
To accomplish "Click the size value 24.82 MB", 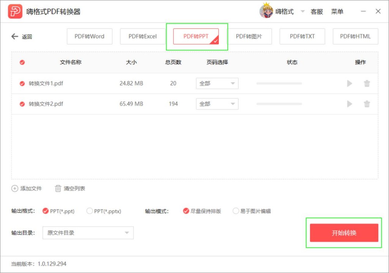I will [131, 83].
